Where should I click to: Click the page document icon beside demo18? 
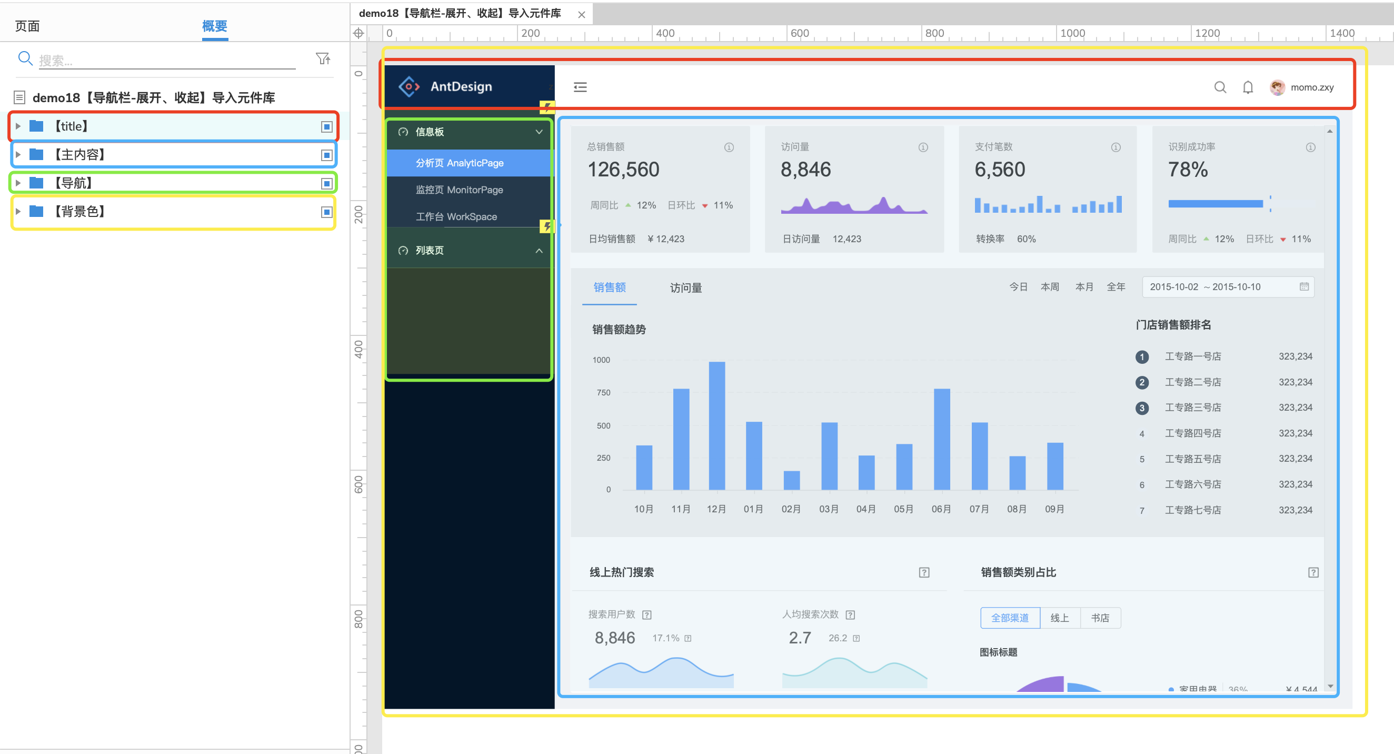[19, 97]
